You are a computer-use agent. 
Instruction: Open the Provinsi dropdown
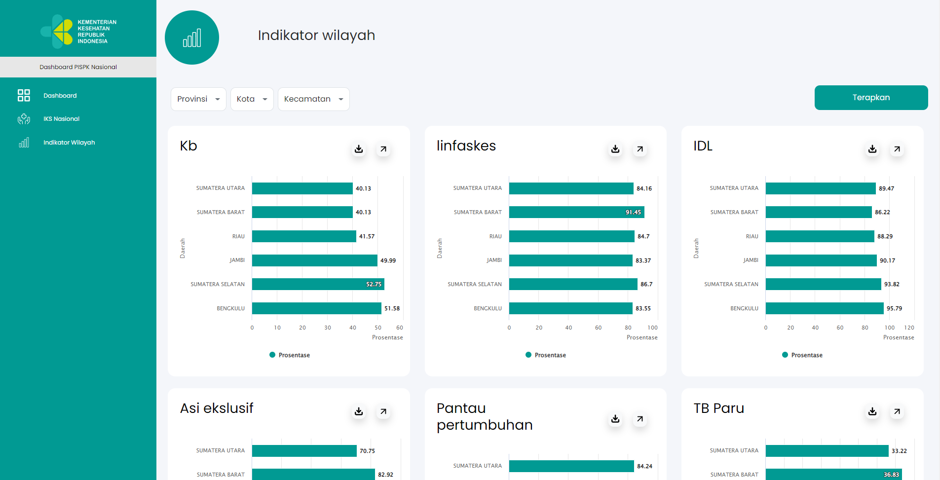point(198,99)
